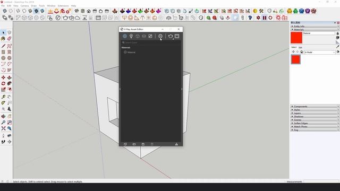Expand the Styles panel
The height and width of the screenshot is (191, 340).
click(314, 110)
